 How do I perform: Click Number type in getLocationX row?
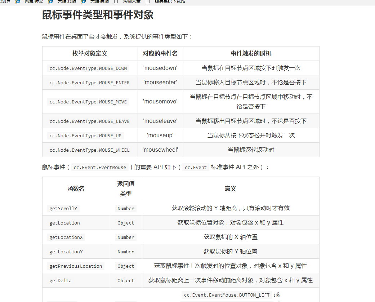point(126,237)
